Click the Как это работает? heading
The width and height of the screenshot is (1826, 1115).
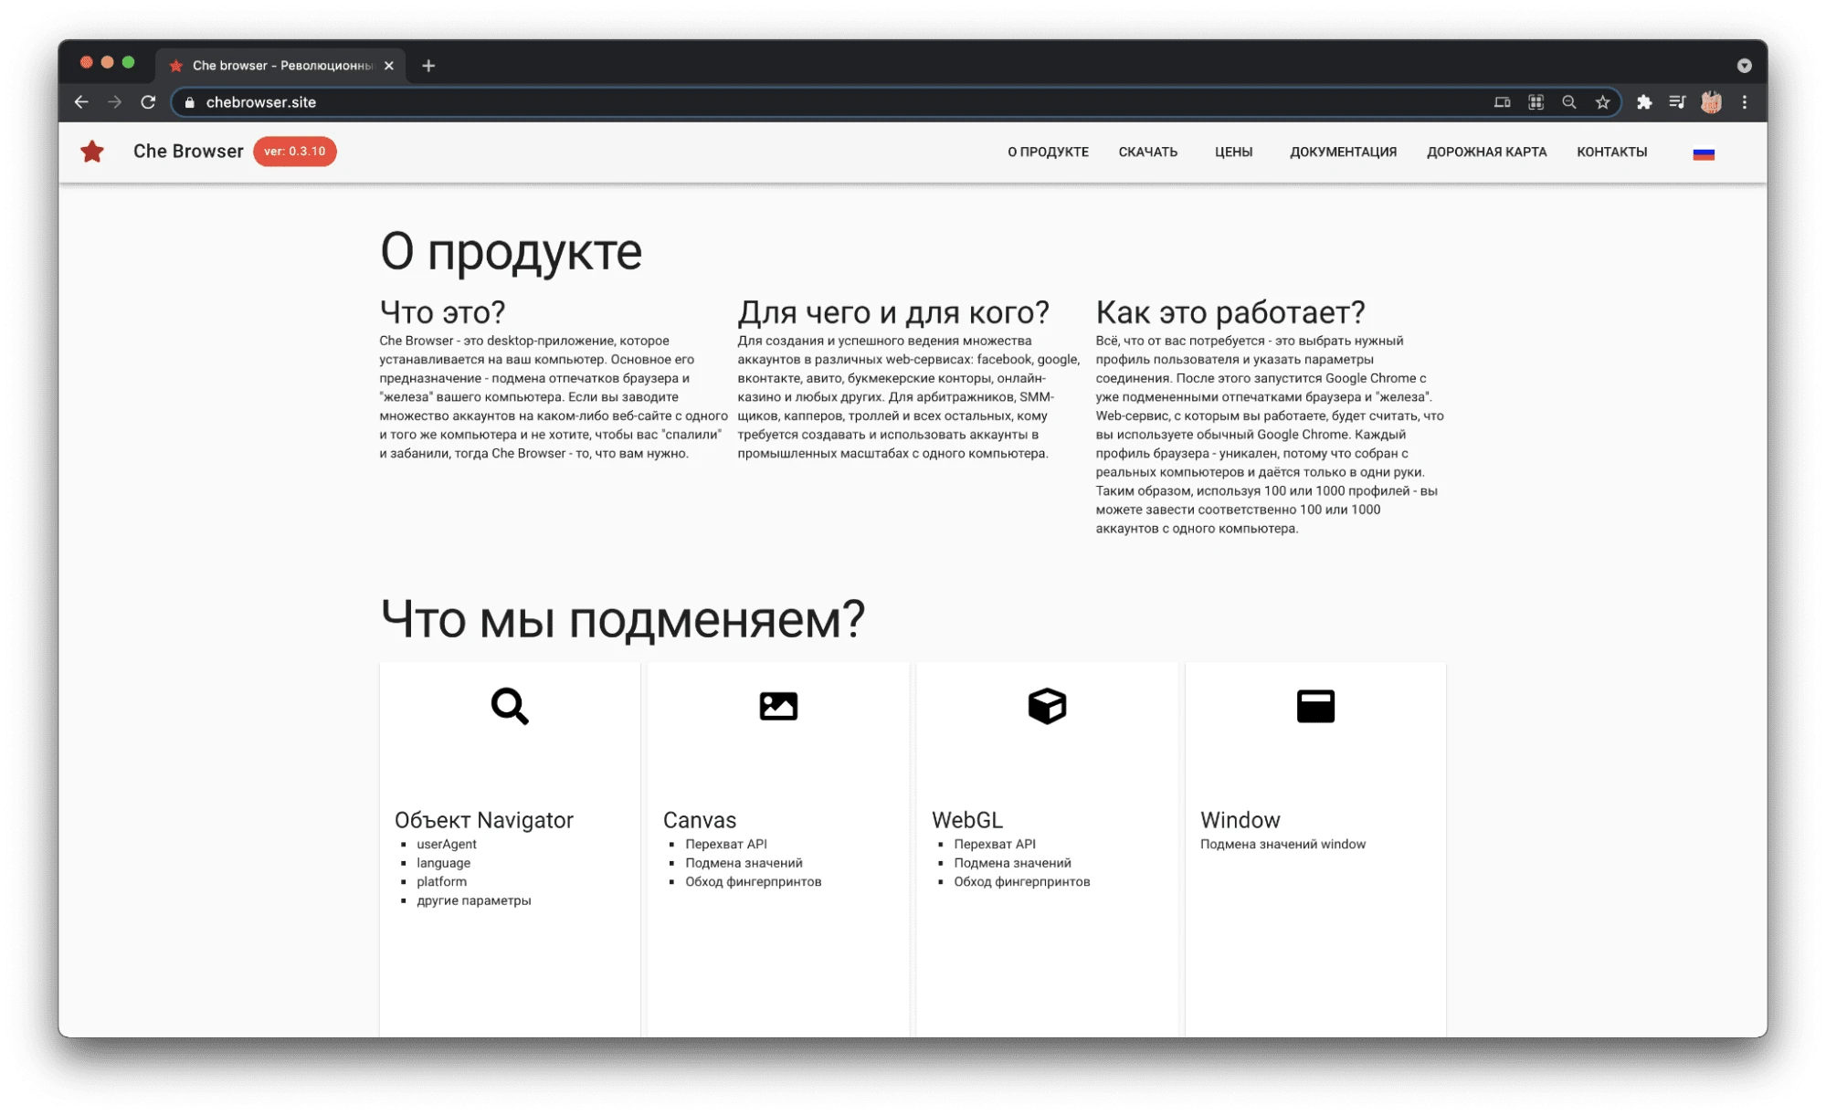[x=1230, y=312]
